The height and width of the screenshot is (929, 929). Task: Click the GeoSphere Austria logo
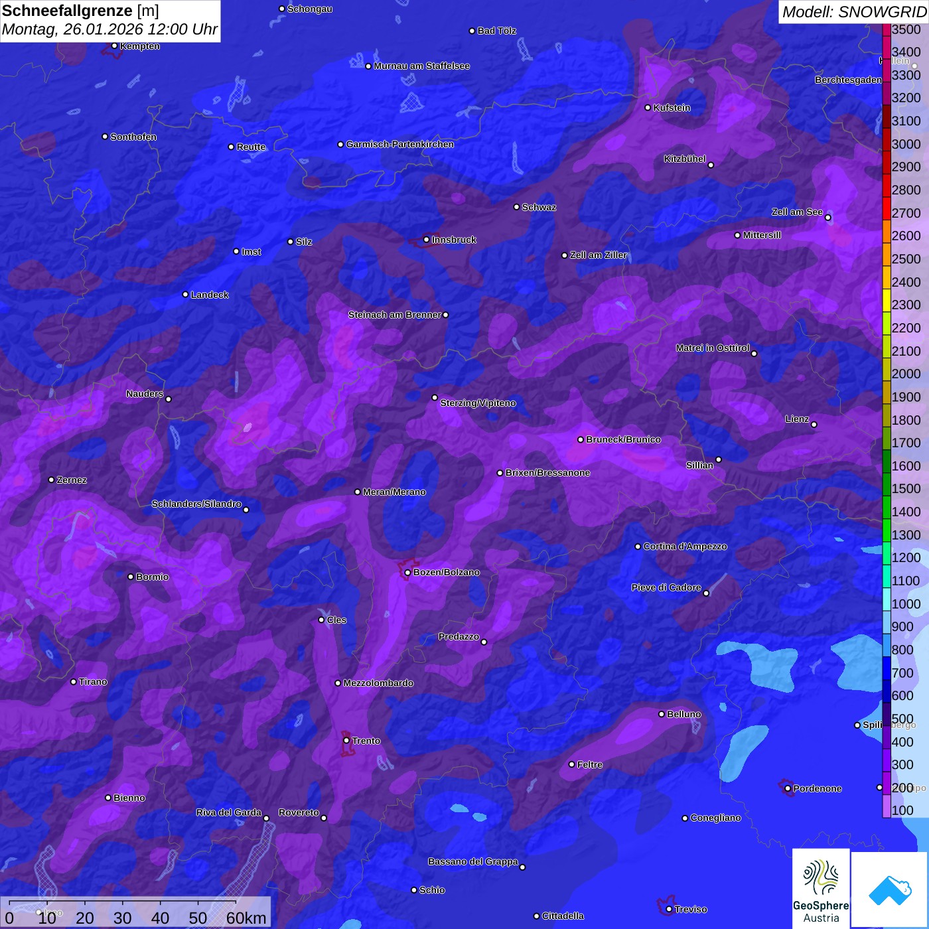tap(821, 889)
